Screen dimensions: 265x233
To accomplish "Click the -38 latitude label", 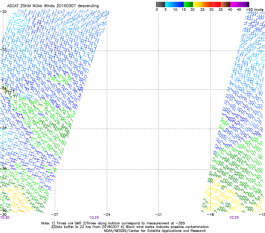I will click(x=3, y=168).
